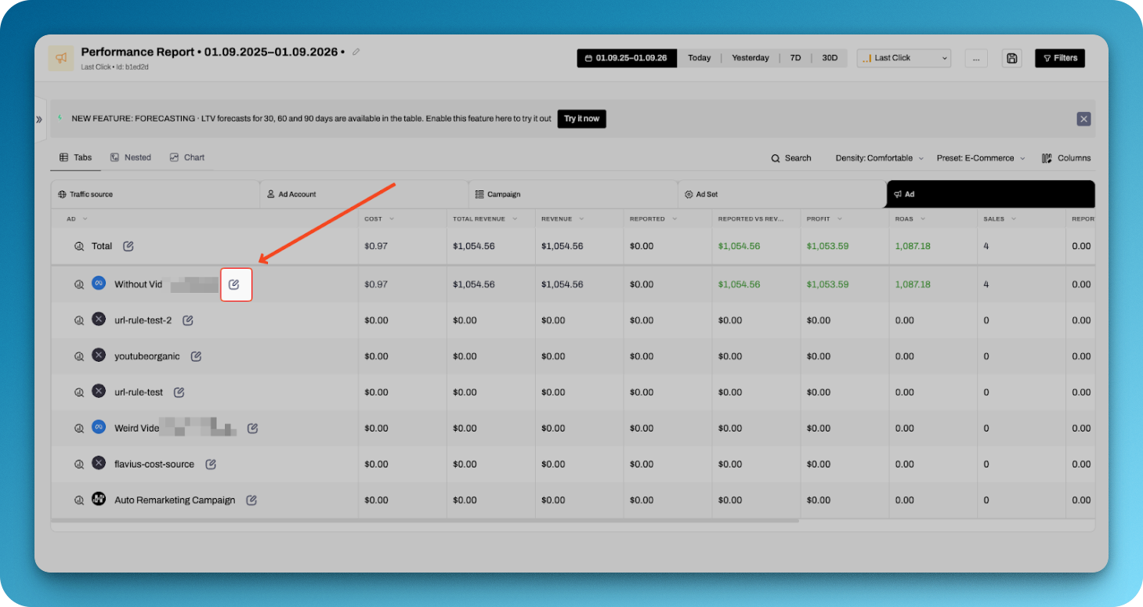The height and width of the screenshot is (607, 1143).
Task: Dismiss the forecasting banner with X
Action: coord(1083,119)
